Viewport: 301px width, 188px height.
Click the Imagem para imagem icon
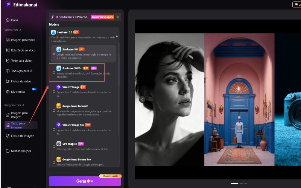click(x=8, y=115)
